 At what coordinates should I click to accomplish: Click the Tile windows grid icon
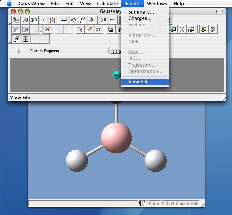coord(25,39)
